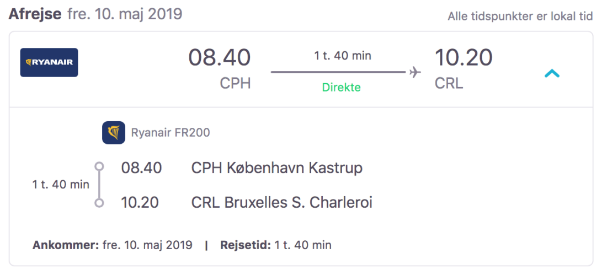Click the CPH airport code in summary
This screenshot has height=275, width=607.
[235, 83]
